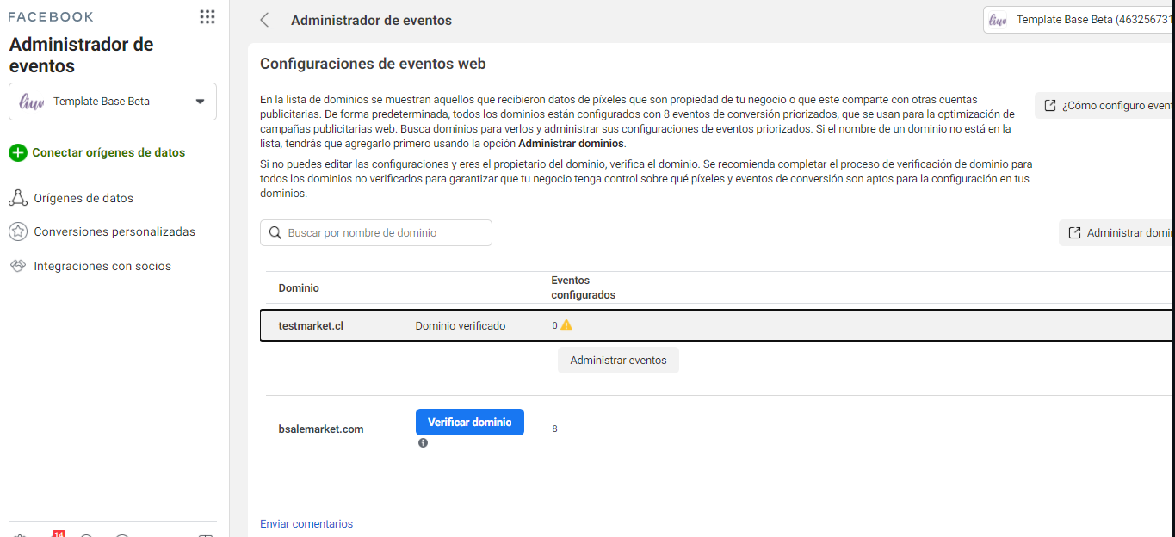Click the 8 events count for bsalemarket.com
The width and height of the screenshot is (1175, 537).
[554, 429]
